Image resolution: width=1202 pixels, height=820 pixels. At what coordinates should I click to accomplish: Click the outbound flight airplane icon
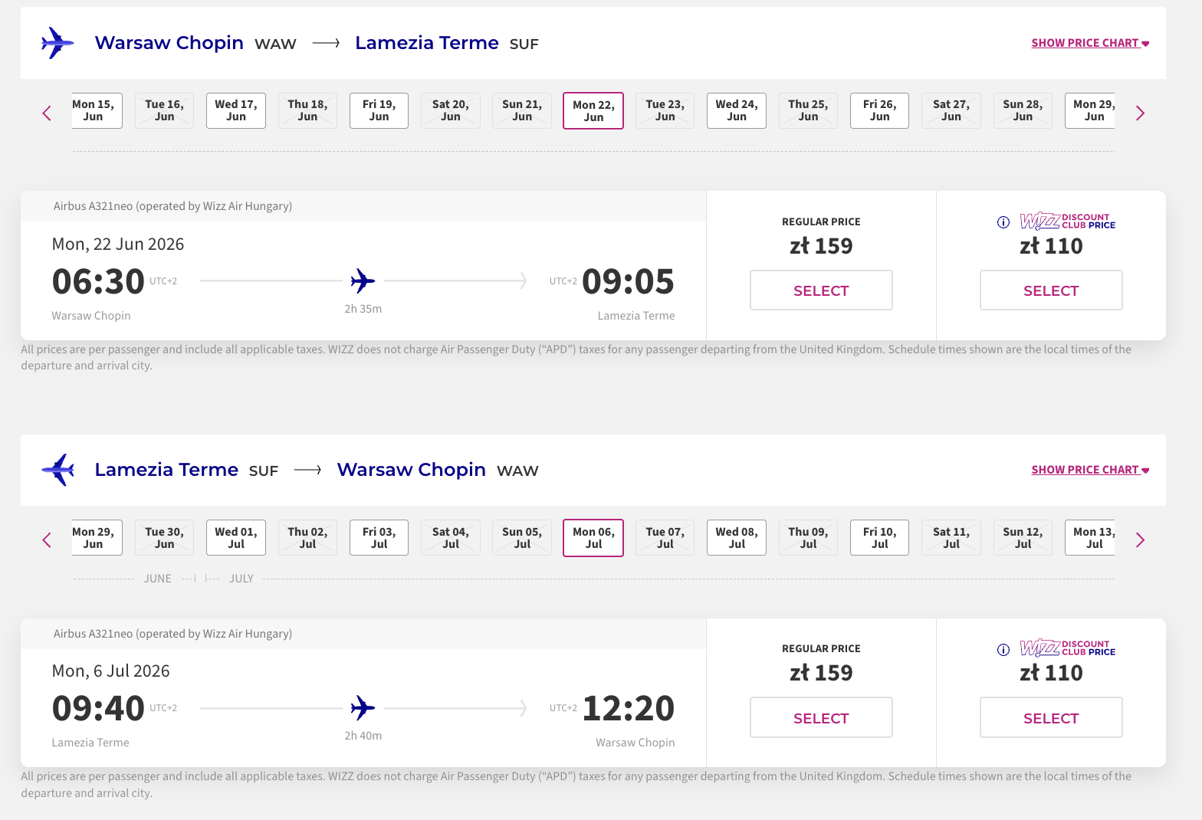(x=57, y=43)
